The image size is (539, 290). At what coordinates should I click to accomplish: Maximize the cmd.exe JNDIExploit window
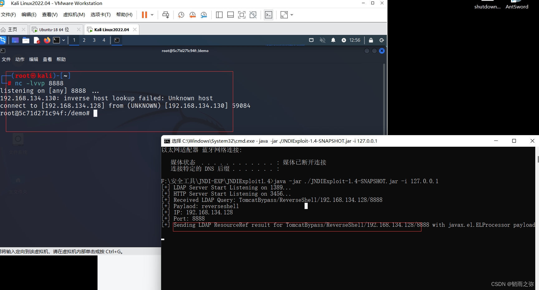pos(514,141)
